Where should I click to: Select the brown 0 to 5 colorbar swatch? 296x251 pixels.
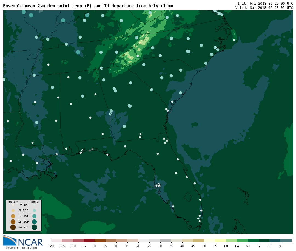pyautogui.click(x=100, y=240)
